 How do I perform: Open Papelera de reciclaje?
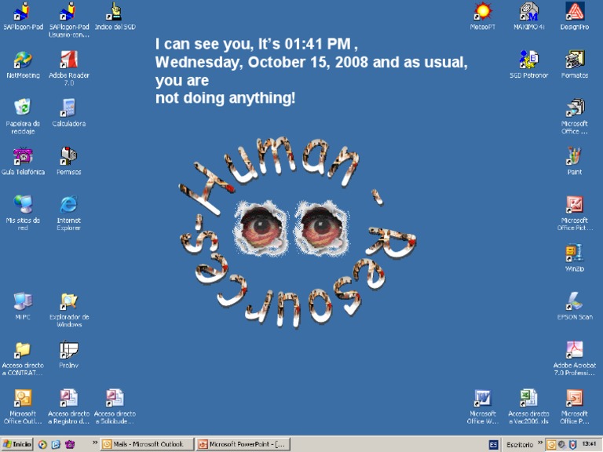23,116
